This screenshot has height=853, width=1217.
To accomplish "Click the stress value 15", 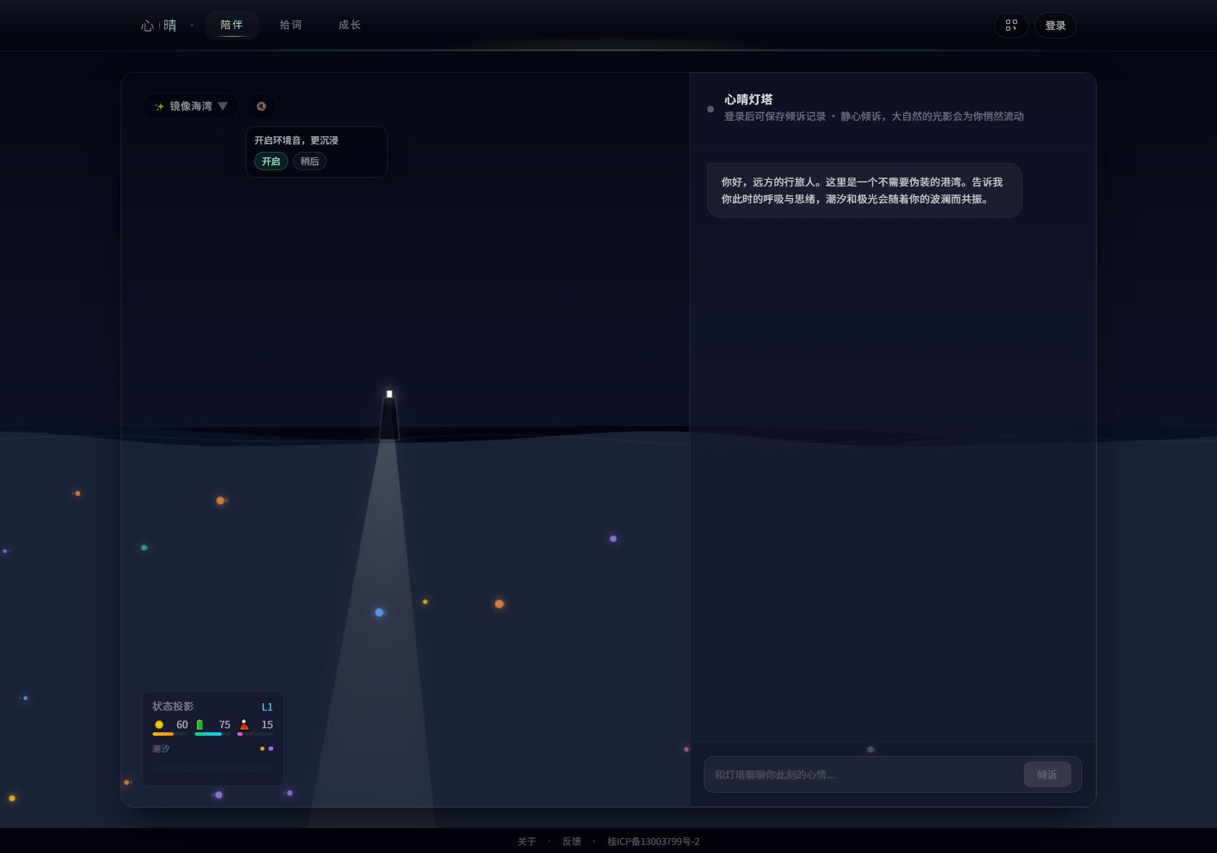I will [x=267, y=725].
